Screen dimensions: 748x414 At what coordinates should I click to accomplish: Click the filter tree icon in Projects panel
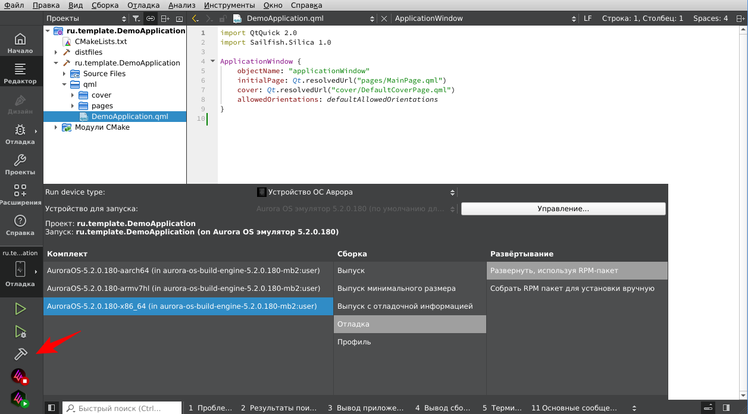coord(136,18)
